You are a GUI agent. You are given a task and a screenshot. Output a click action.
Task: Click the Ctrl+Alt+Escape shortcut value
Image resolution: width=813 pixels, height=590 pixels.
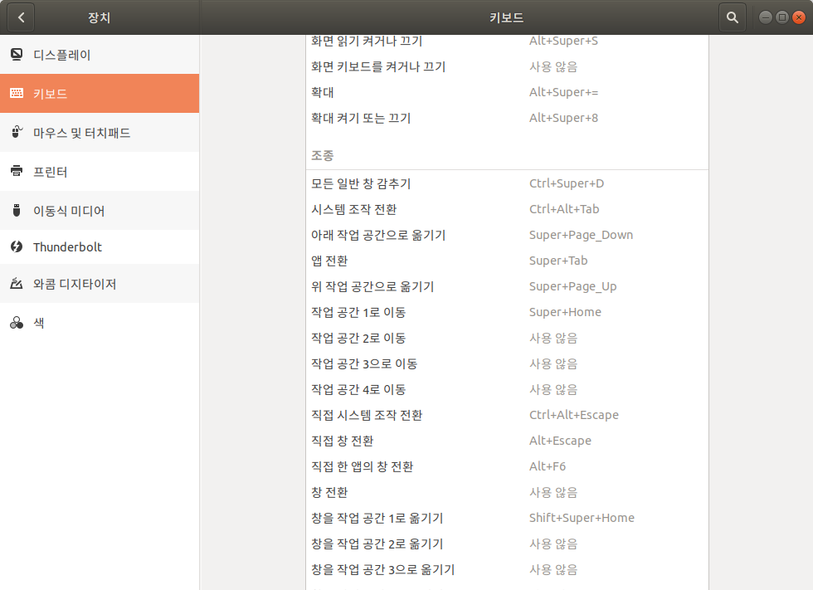(x=573, y=415)
